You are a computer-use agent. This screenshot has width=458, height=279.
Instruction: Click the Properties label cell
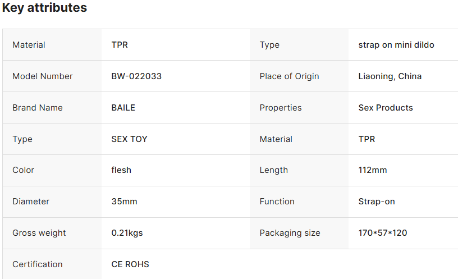point(299,108)
